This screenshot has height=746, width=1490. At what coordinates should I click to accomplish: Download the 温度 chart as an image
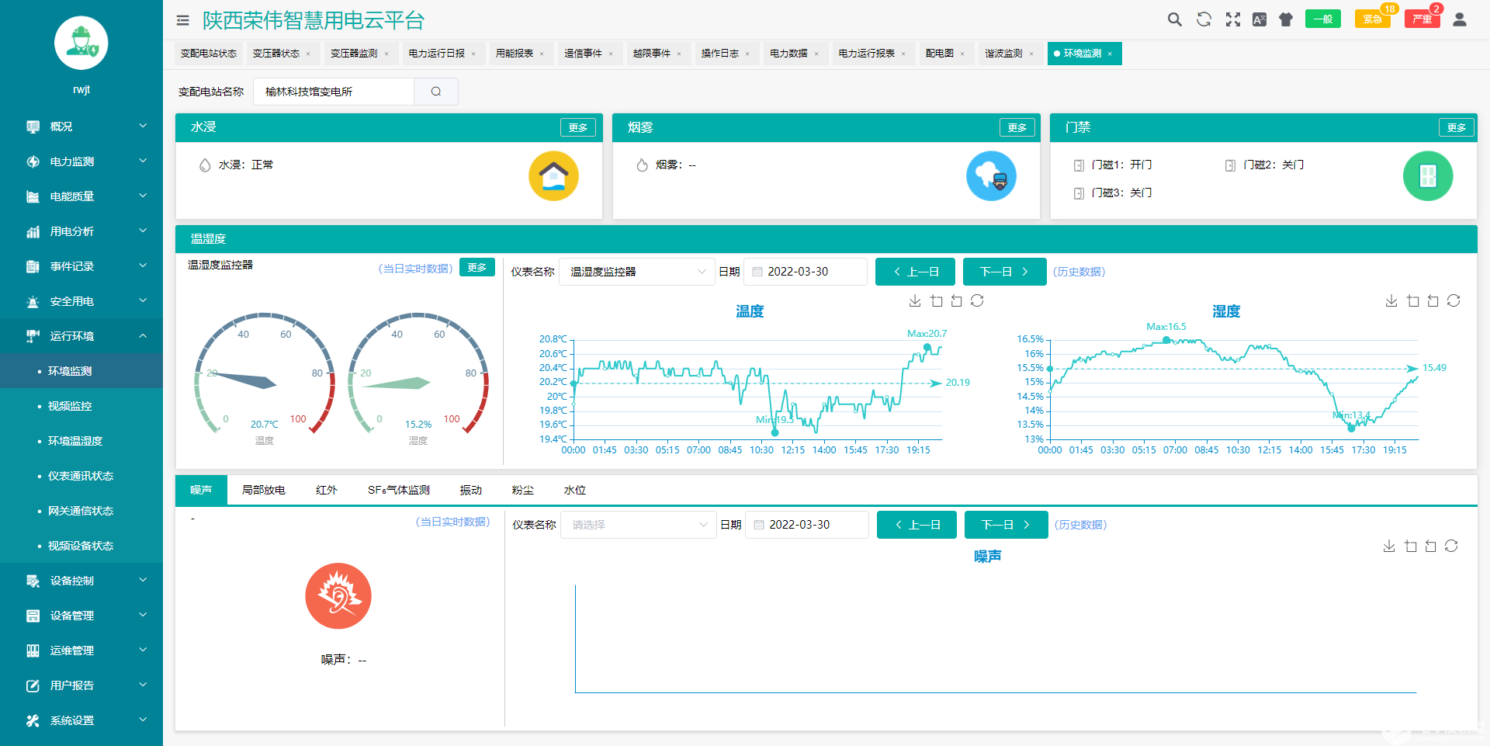coord(916,300)
